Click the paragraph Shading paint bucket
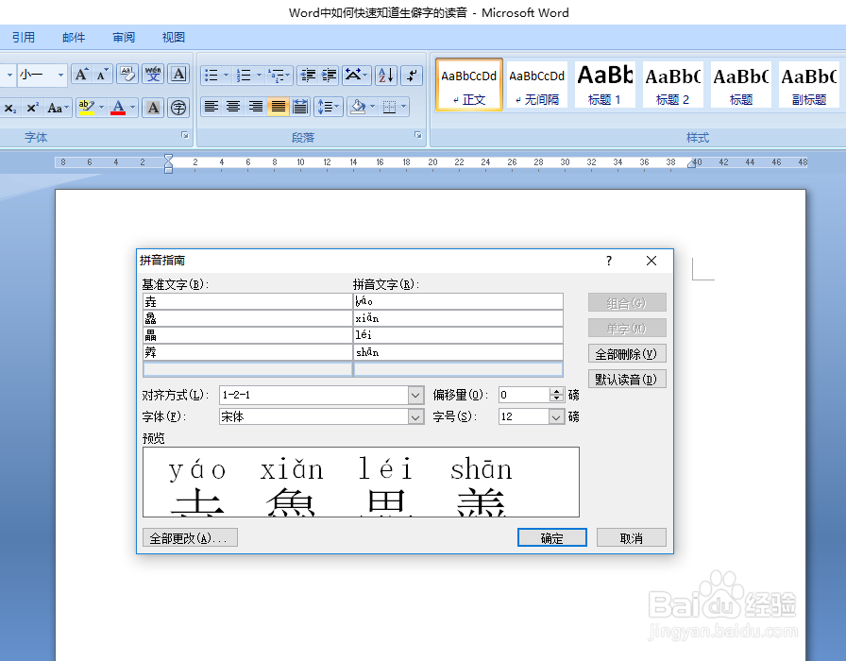Image resolution: width=846 pixels, height=661 pixels. 358,107
